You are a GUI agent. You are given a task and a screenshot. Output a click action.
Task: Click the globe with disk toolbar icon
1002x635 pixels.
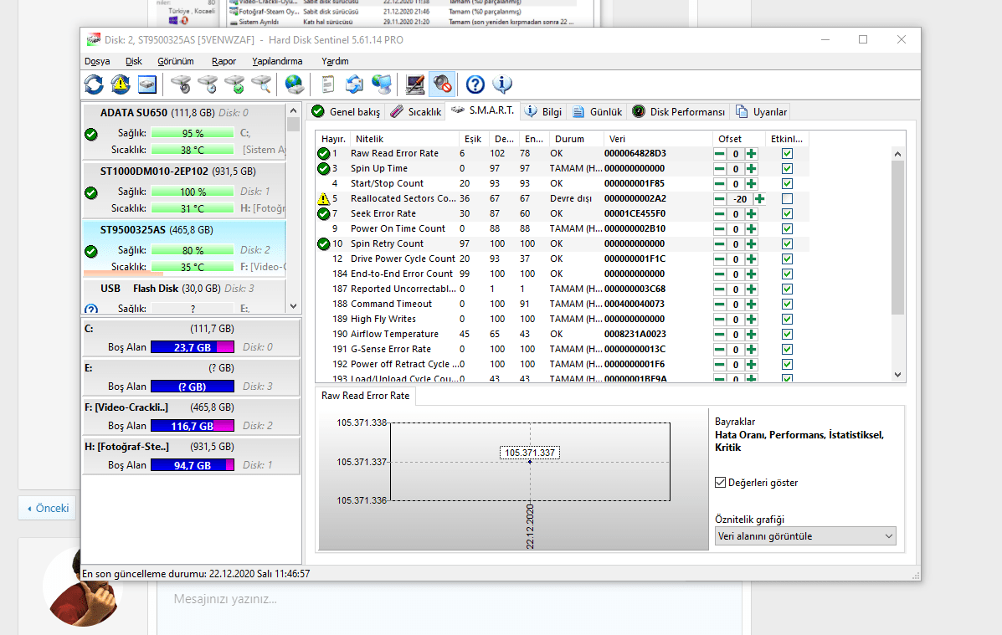(294, 84)
